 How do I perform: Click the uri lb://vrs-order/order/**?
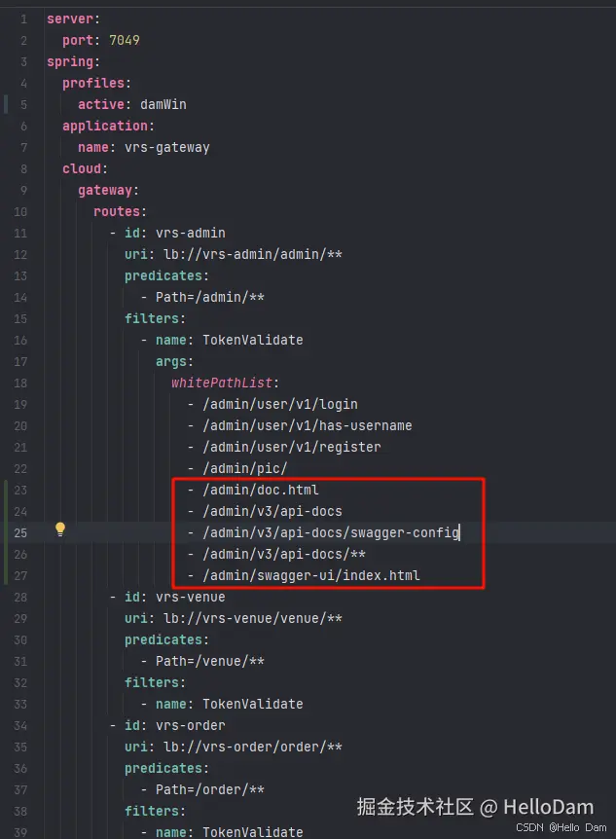pyautogui.click(x=253, y=747)
